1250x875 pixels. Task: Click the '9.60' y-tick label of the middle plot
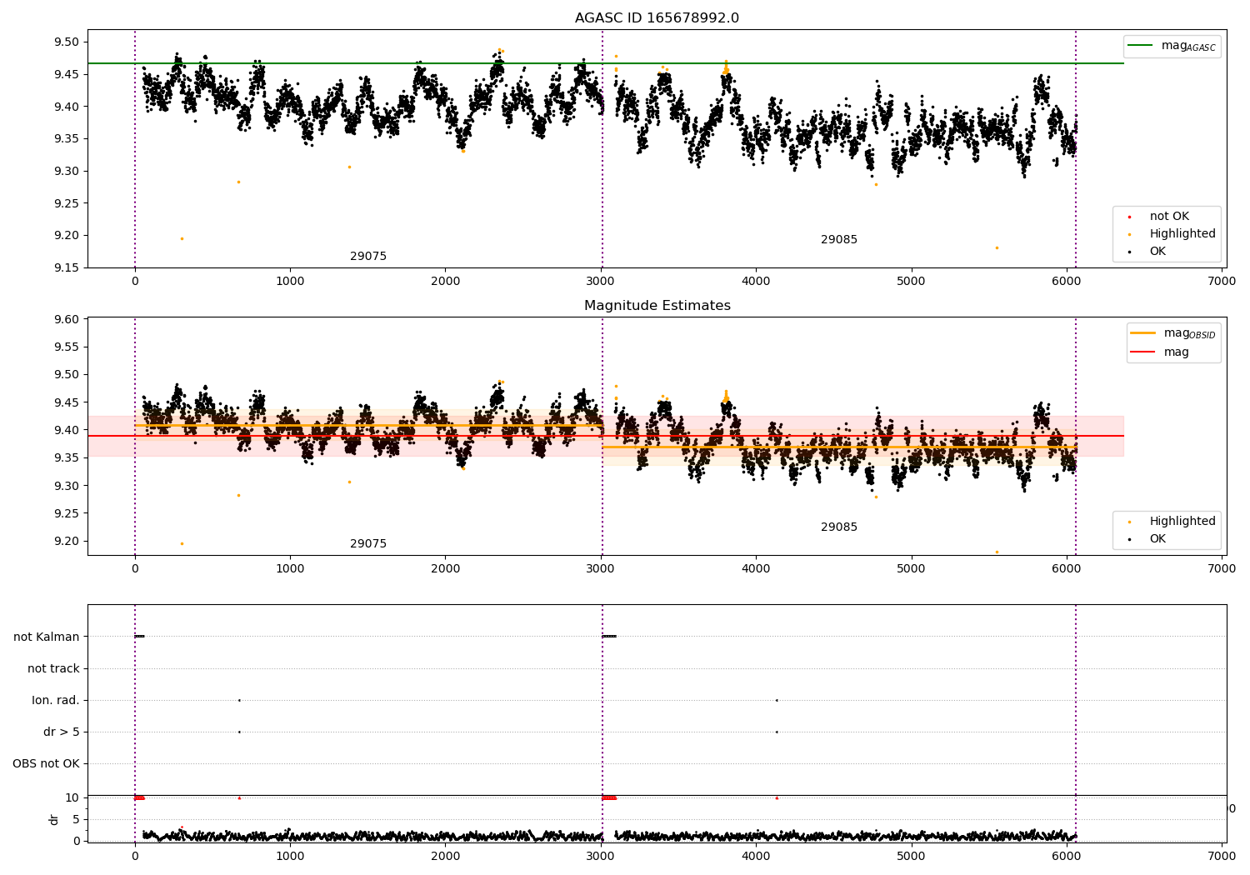pyautogui.click(x=67, y=319)
